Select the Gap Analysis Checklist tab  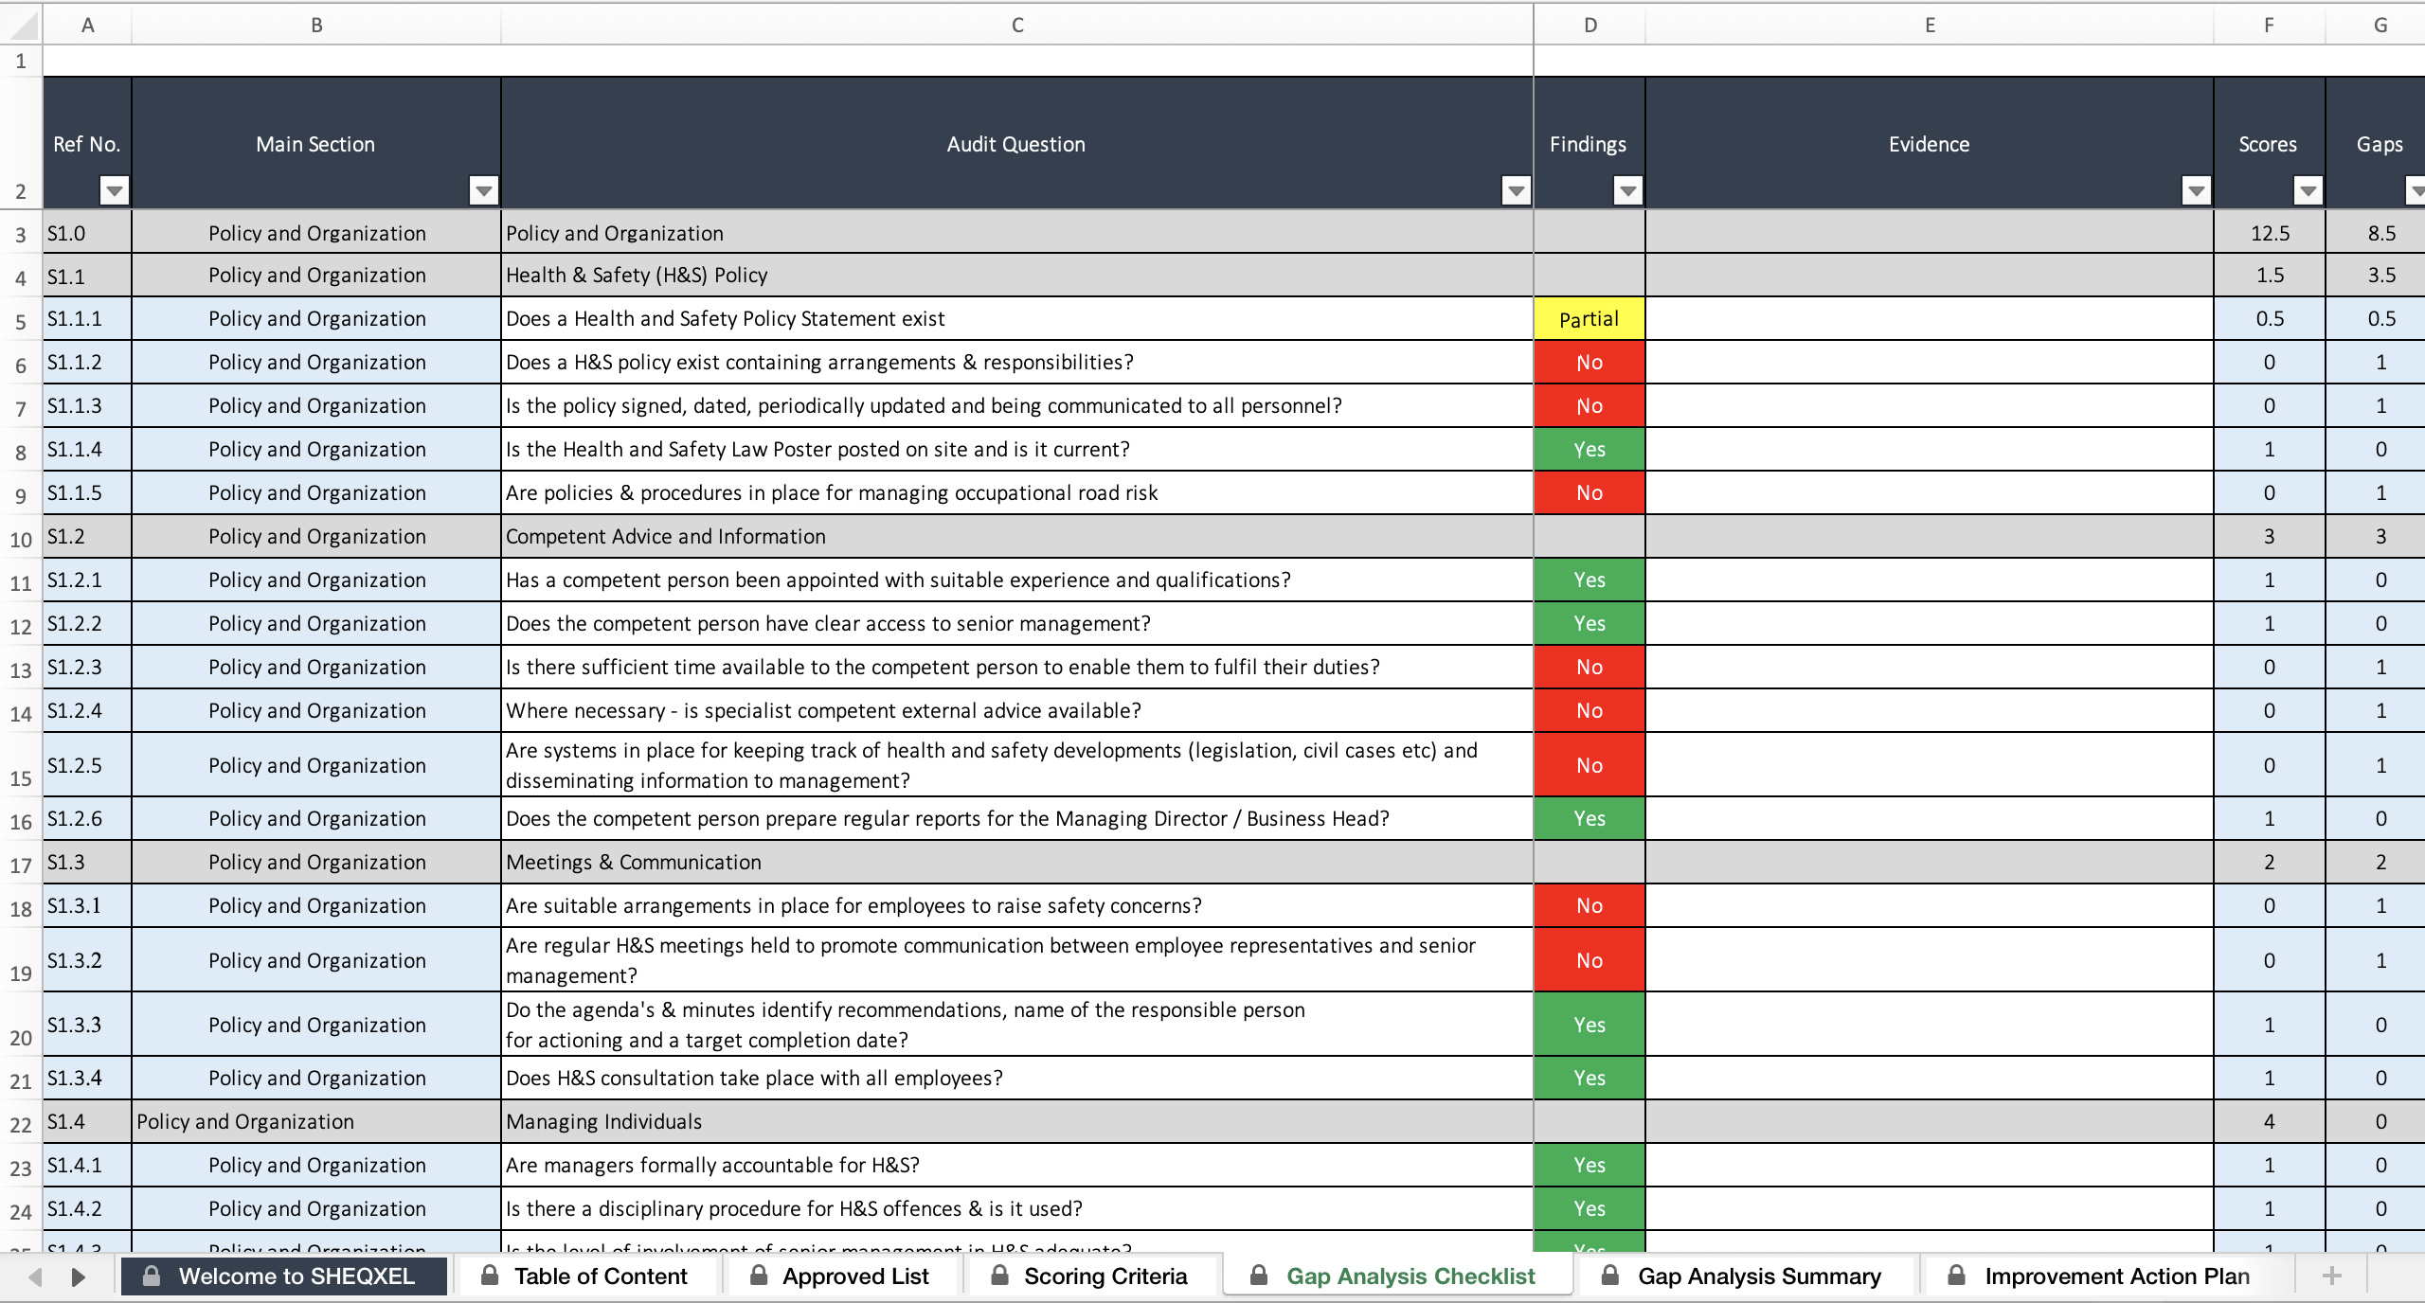tap(1396, 1276)
